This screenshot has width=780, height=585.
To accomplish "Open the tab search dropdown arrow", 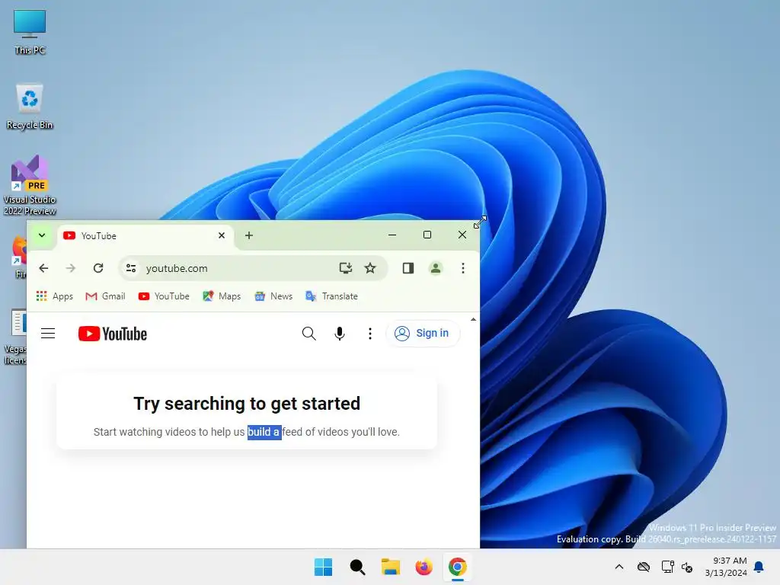I will [x=43, y=235].
